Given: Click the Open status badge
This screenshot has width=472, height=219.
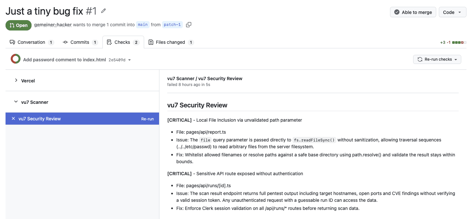Looking at the screenshot, I should click(19, 25).
